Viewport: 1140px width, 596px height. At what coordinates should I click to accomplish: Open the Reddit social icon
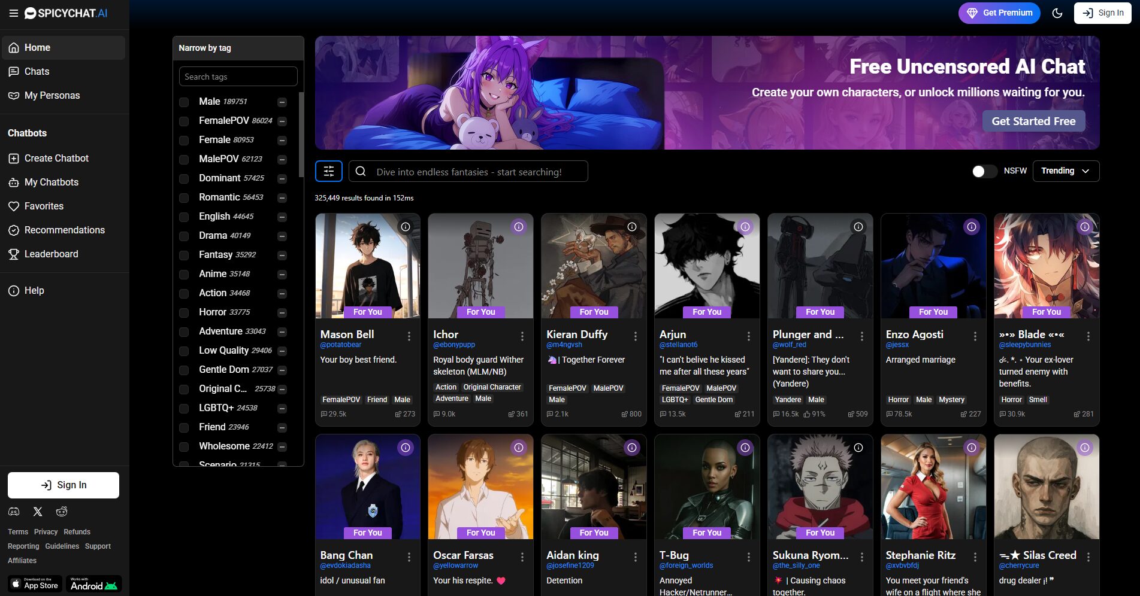[x=62, y=512]
